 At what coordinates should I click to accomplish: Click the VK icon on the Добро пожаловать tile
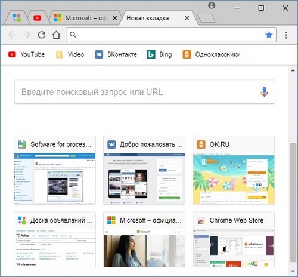(111, 144)
